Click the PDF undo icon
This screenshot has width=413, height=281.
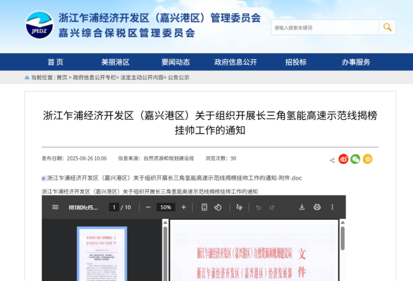pos(258,207)
